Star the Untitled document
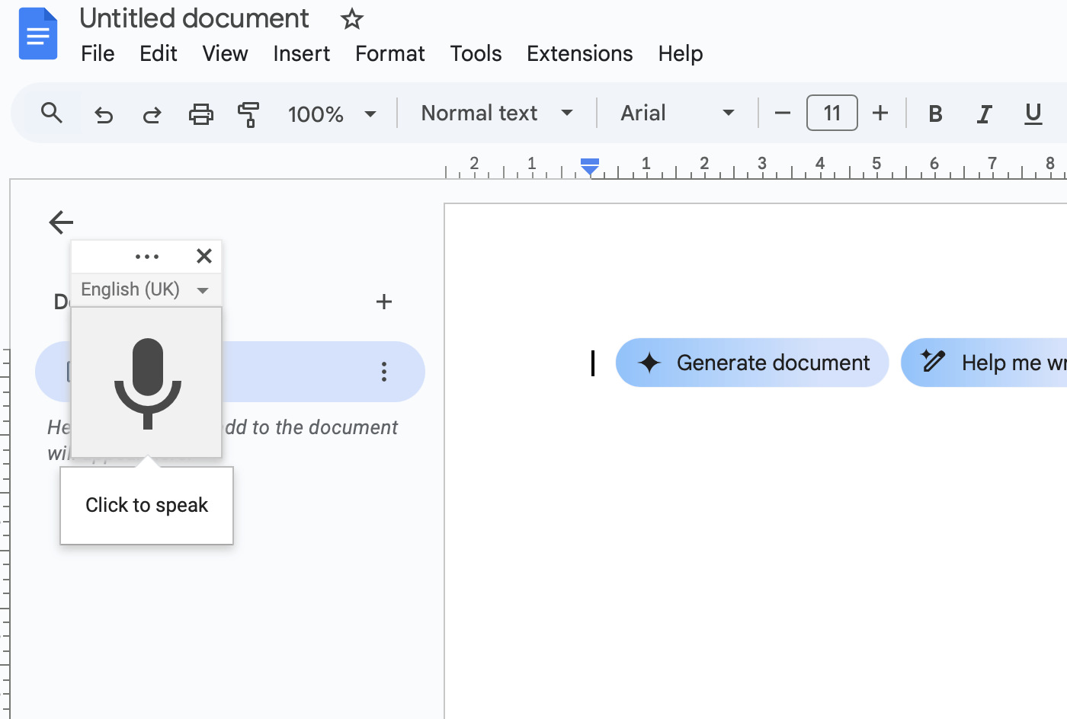1067x719 pixels. pos(351,18)
